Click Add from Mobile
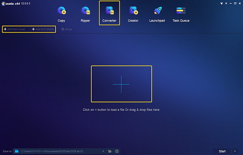The height and width of the screenshot is (155, 243). click(x=43, y=29)
